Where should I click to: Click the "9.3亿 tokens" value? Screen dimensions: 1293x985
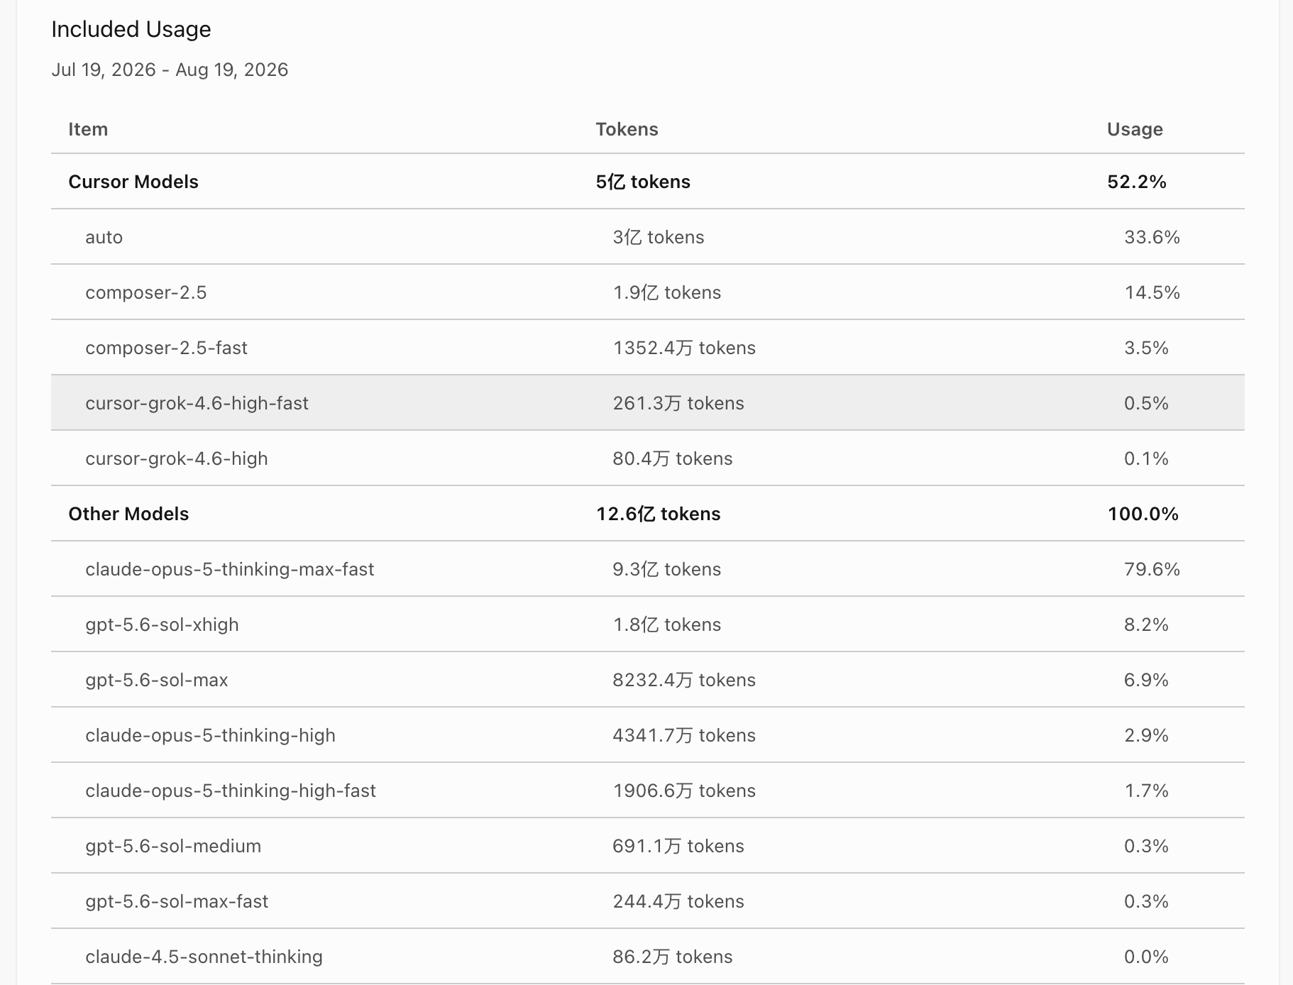(667, 569)
